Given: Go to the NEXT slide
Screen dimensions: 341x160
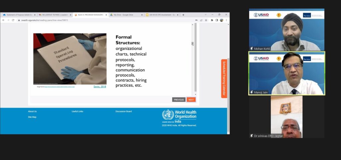Looking at the screenshot, I should pyautogui.click(x=191, y=99).
